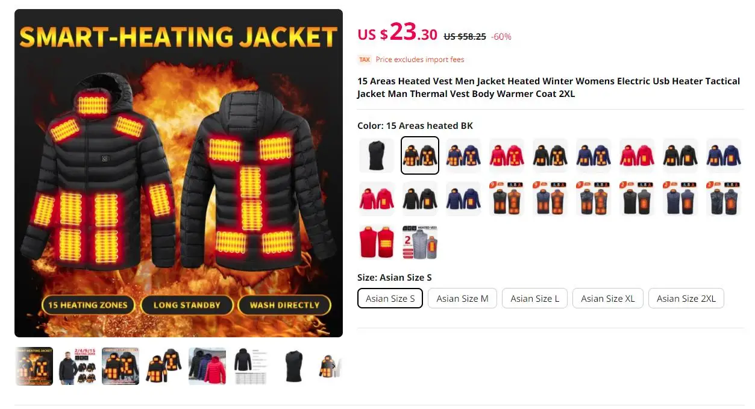View the size chart thumbnail
755x409 pixels.
pyautogui.click(x=251, y=366)
